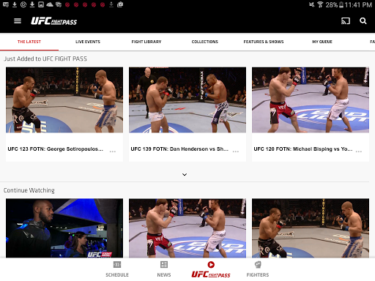
Task: Open the My Queue tab
Action: click(322, 42)
